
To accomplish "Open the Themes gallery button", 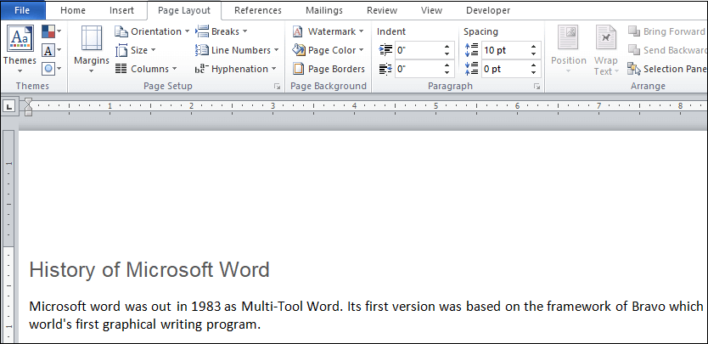I will click(x=20, y=50).
